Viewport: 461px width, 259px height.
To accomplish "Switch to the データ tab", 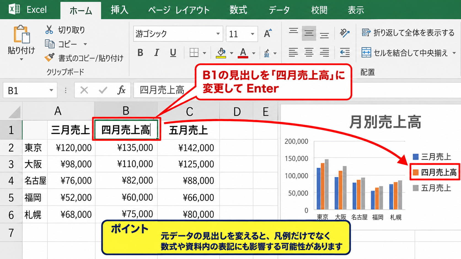I will (279, 10).
